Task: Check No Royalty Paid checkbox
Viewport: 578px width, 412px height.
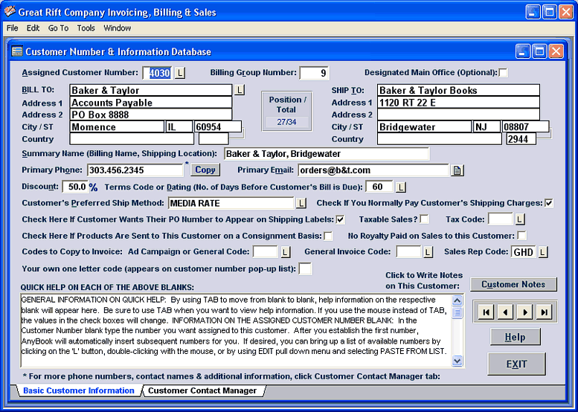Action: (521, 236)
